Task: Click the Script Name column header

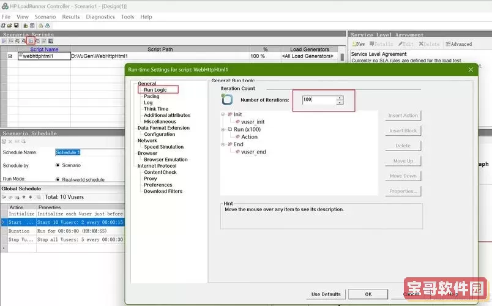Action: [44, 50]
